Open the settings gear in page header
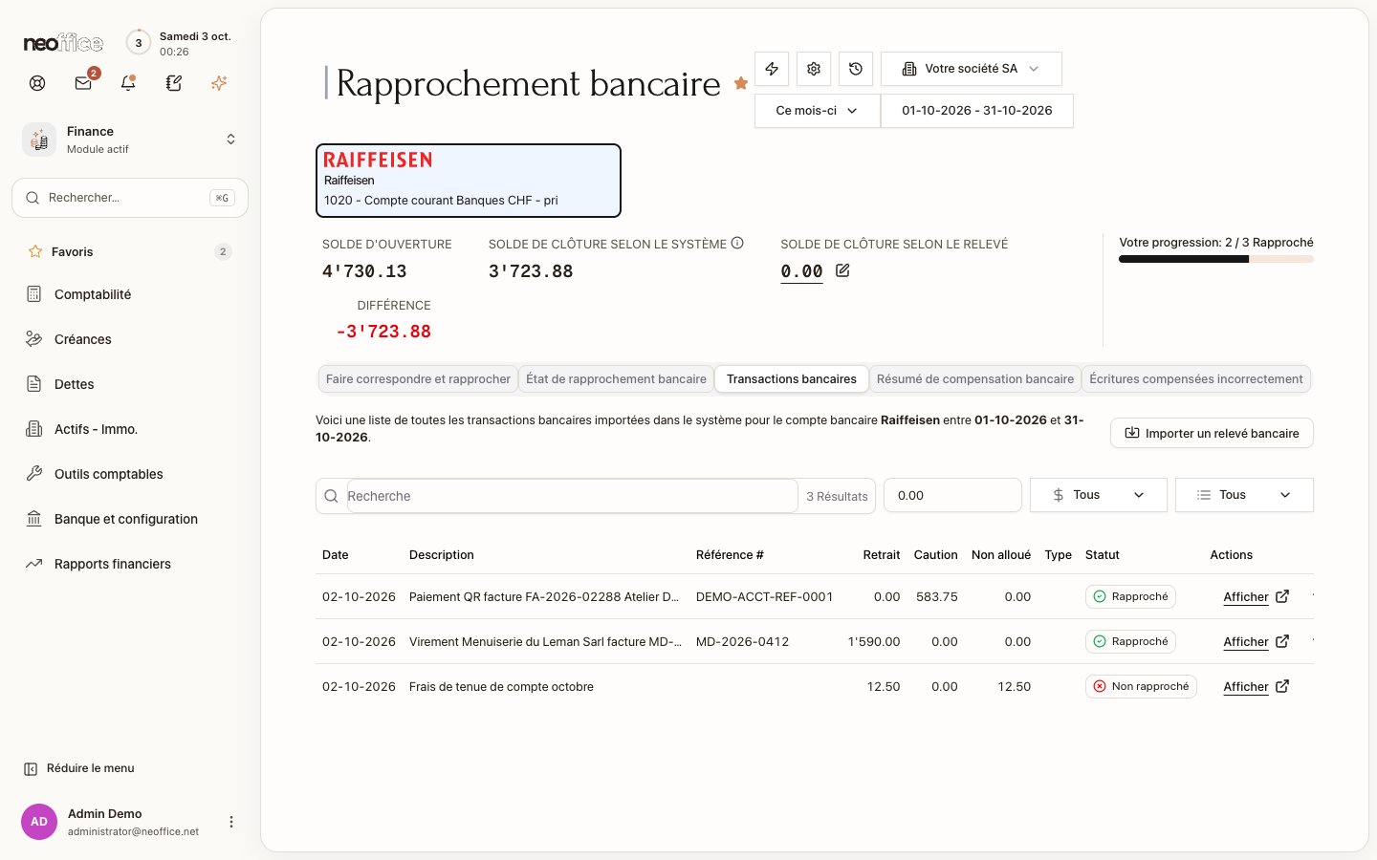 click(814, 69)
